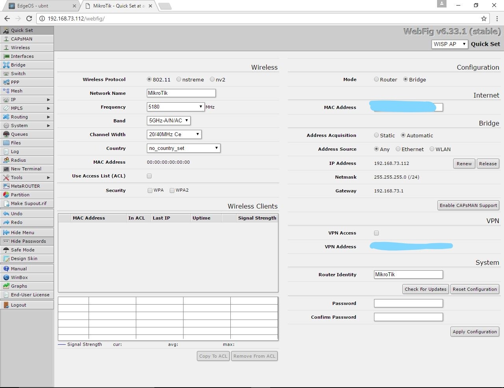
Task: Click the Queues menu icon
Action: tap(6, 134)
